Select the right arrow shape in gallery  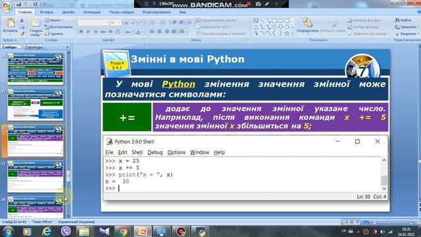pyautogui.click(x=274, y=27)
